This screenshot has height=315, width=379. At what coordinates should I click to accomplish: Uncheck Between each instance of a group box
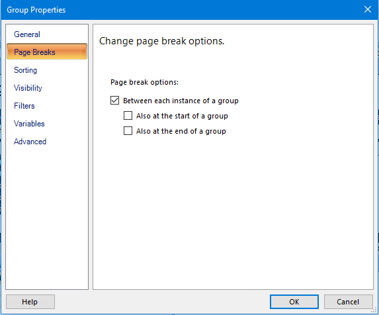click(x=115, y=101)
